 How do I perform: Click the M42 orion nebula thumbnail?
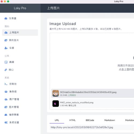click(56, 104)
